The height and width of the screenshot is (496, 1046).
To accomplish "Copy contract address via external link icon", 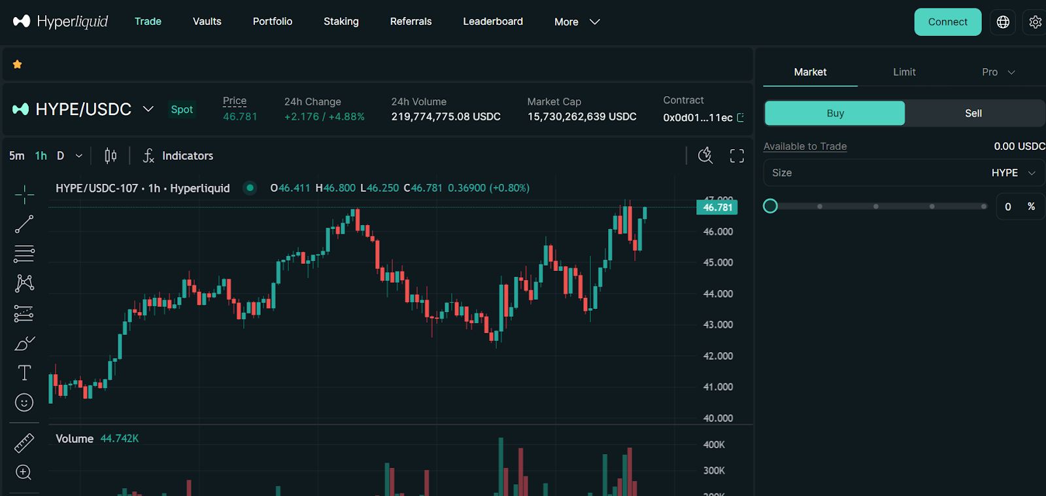I will coord(741,118).
